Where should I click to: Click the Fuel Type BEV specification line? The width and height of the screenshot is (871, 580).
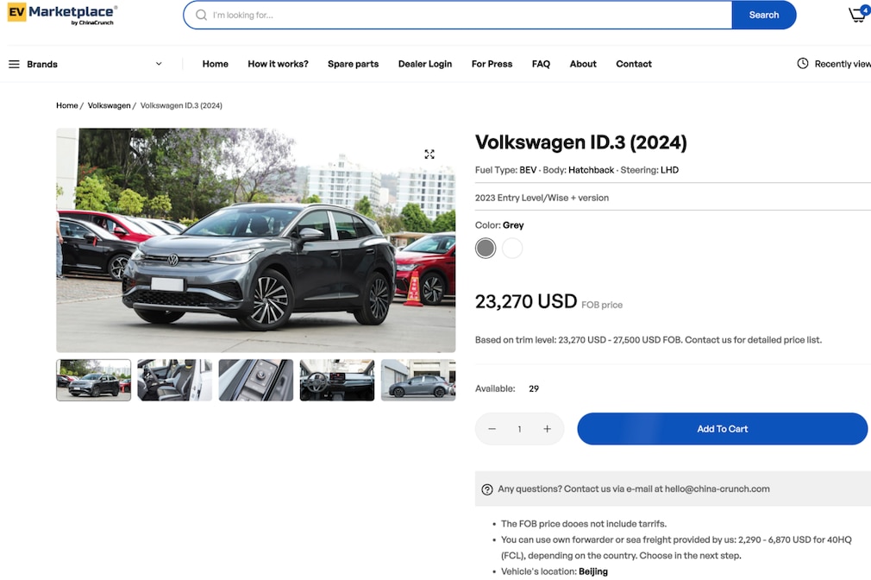click(577, 170)
